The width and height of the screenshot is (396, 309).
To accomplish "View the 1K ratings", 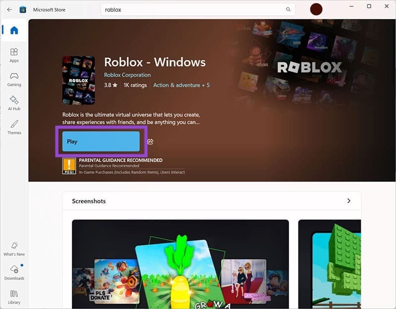I will click(x=135, y=85).
